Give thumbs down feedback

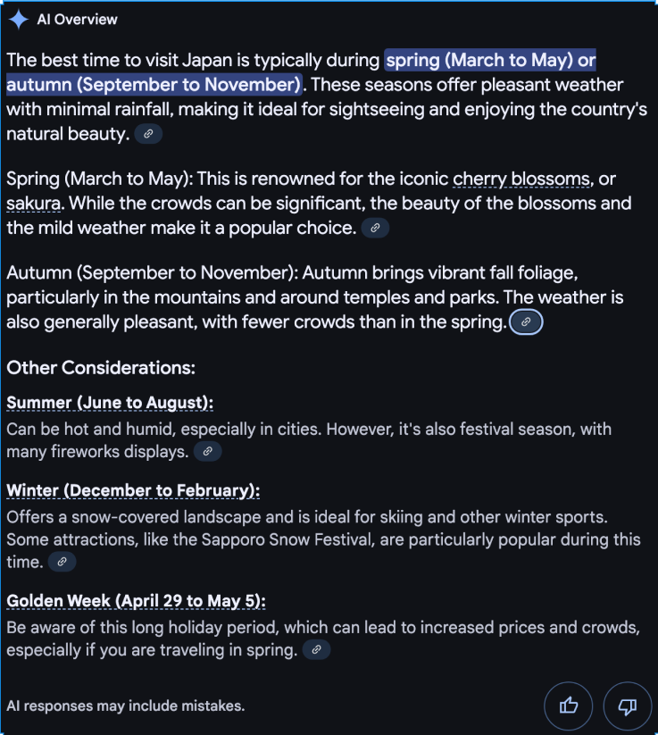(x=628, y=706)
